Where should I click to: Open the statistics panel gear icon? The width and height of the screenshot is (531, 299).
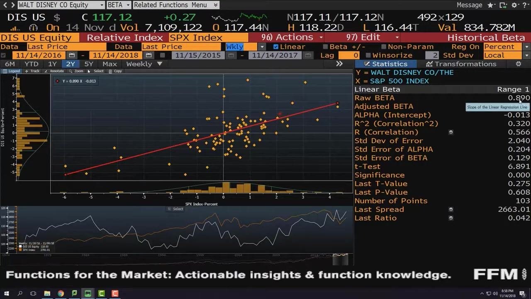point(518,64)
